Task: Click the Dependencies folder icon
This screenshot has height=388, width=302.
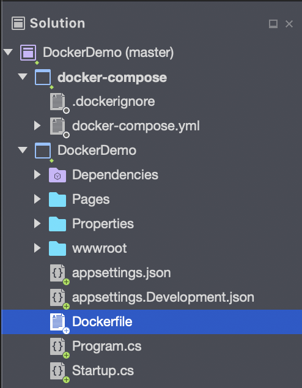Action: click(57, 175)
